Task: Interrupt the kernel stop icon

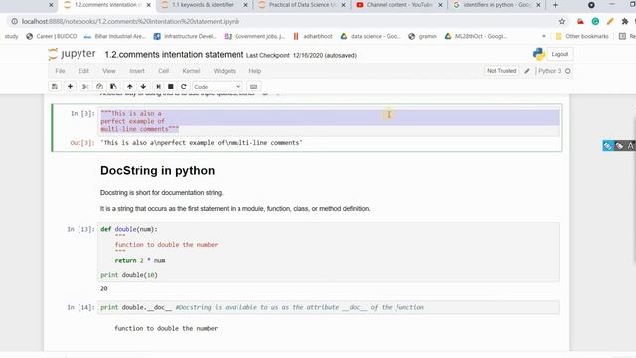Action: [x=171, y=87]
